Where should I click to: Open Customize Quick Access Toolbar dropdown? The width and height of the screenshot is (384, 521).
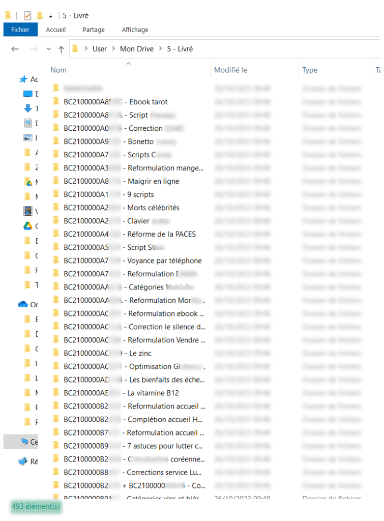pyautogui.click(x=50, y=16)
